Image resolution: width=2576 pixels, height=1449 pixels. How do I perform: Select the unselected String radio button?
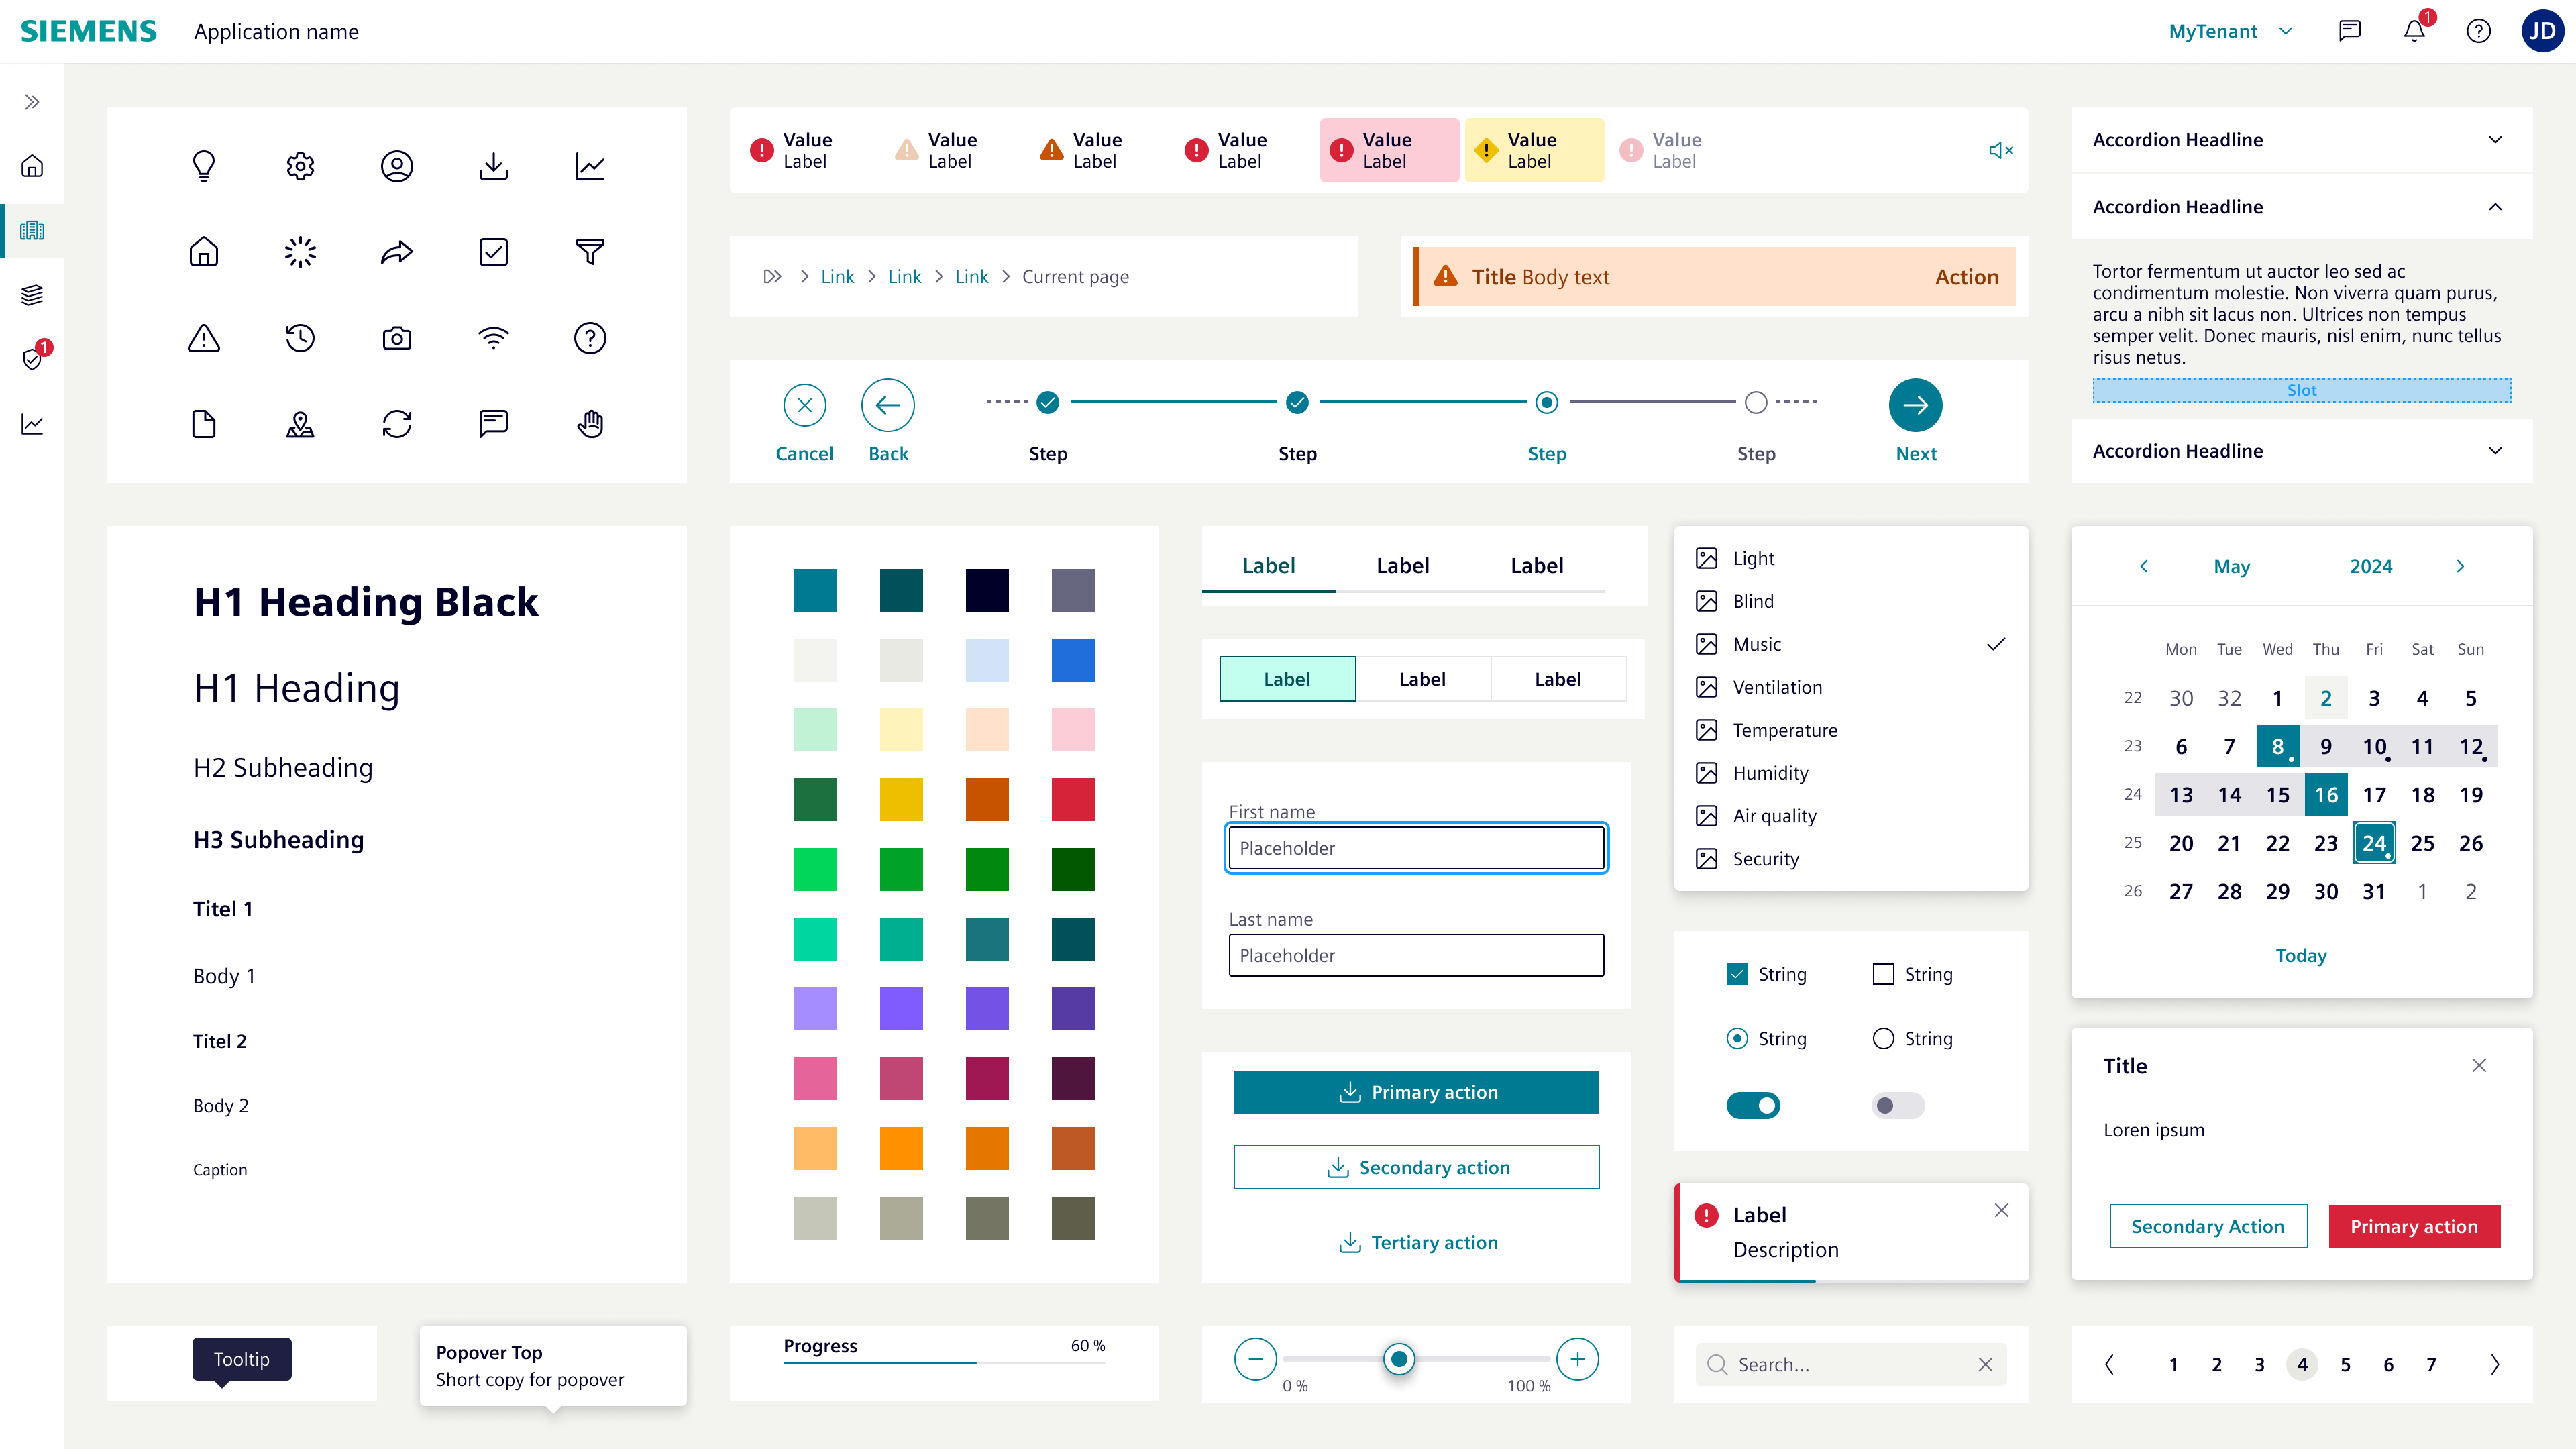1883,1039
